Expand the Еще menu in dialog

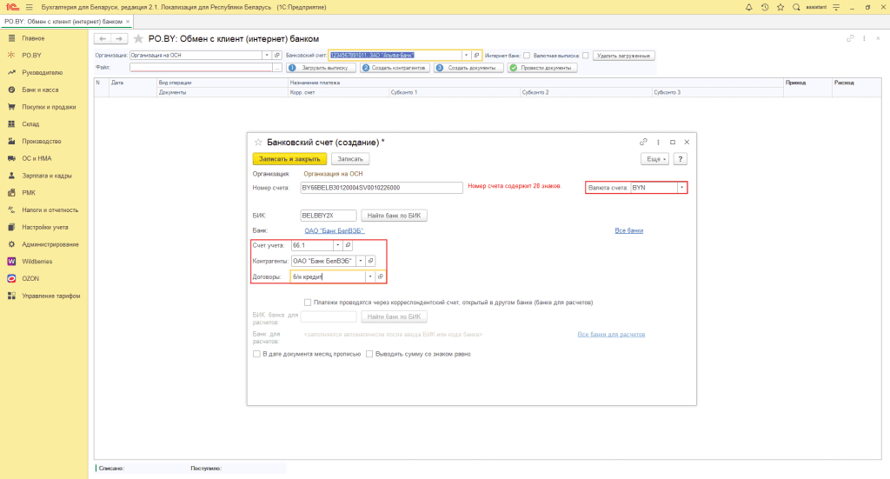coord(654,159)
